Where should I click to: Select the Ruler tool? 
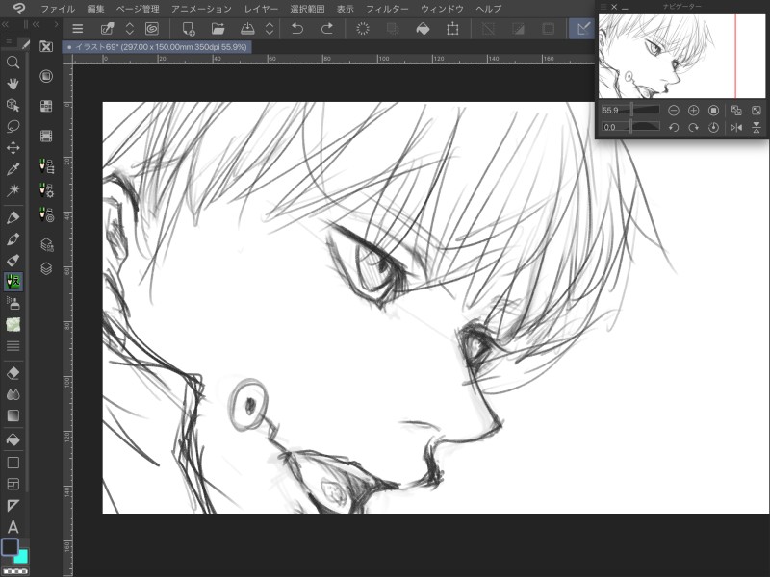pos(13,506)
